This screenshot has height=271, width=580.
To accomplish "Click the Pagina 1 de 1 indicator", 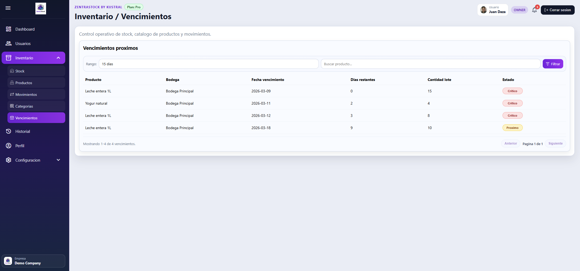I will tap(533, 144).
